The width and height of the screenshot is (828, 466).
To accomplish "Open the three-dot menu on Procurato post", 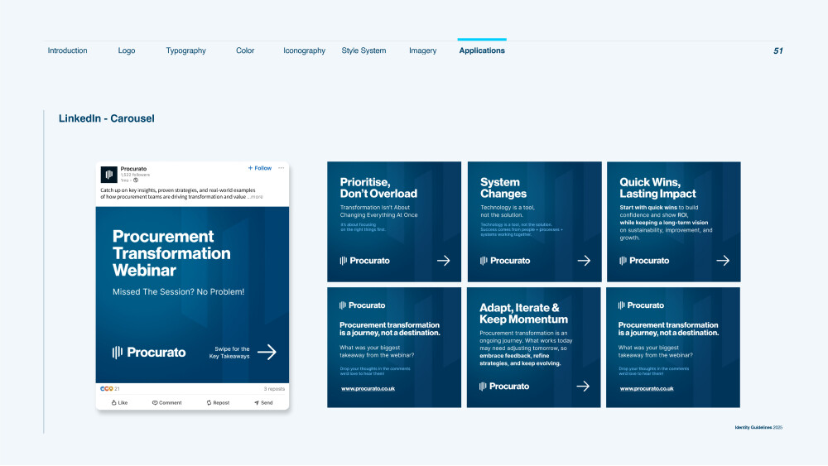I will click(282, 168).
